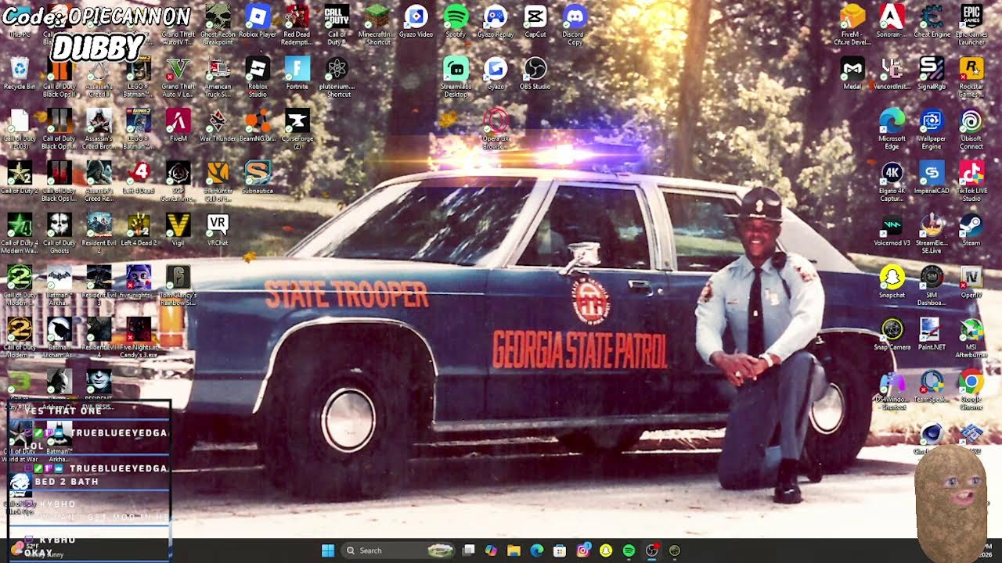Open Copilot from the taskbar
The width and height of the screenshot is (1002, 563).
(491, 550)
